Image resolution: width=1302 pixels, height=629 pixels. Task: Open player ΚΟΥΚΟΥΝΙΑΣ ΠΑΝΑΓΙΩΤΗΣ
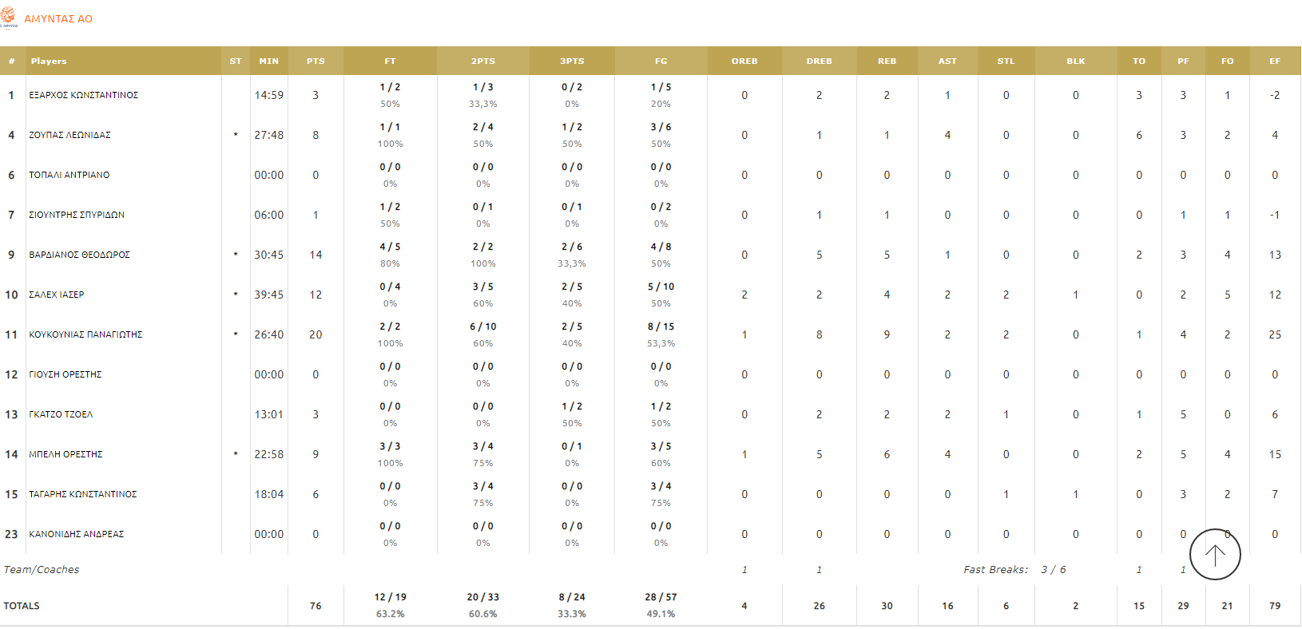(85, 335)
